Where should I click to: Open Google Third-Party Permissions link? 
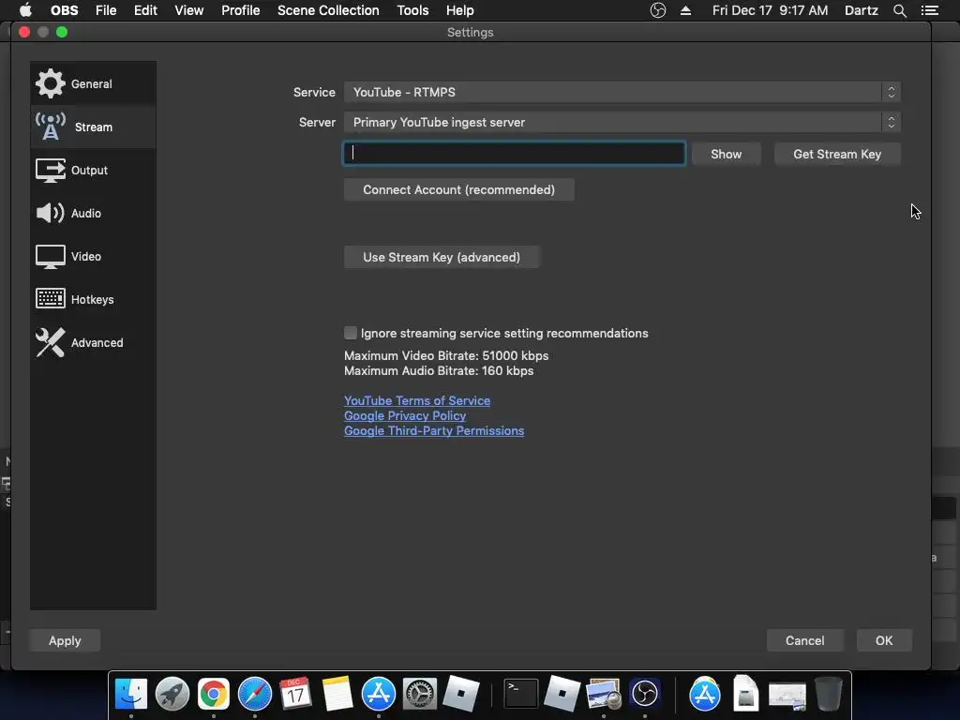(434, 430)
